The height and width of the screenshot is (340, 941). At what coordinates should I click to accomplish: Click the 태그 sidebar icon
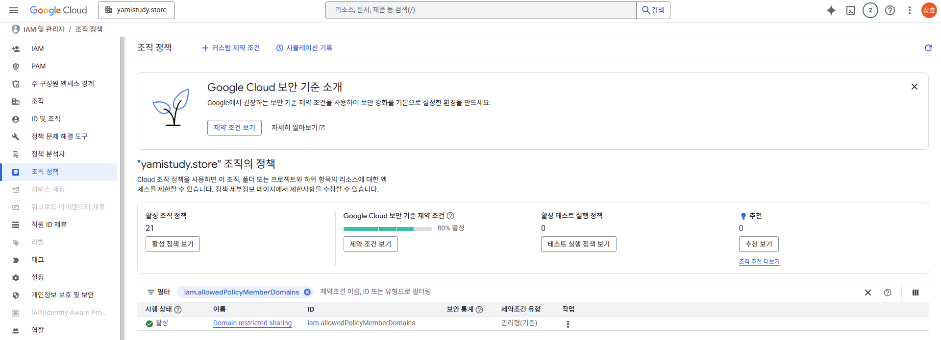coord(16,260)
